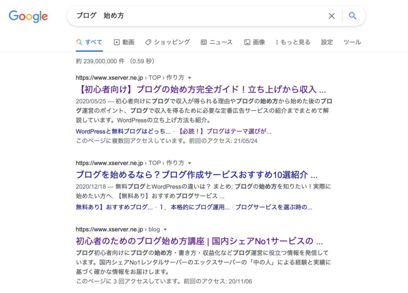Expand the dropdown arrow next to xserver.ne.jp › blog
The image size is (408, 293).
pyautogui.click(x=165, y=230)
